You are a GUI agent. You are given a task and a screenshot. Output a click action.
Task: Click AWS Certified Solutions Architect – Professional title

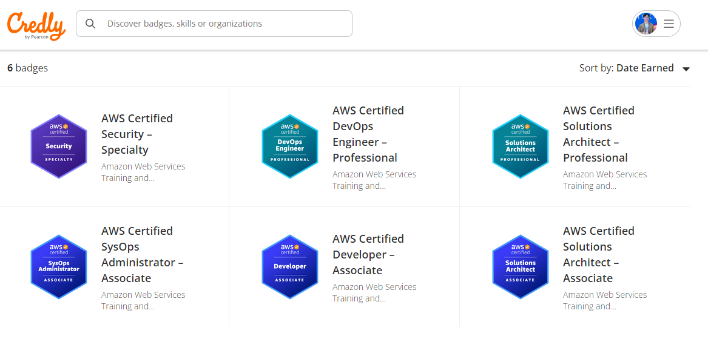pos(598,134)
